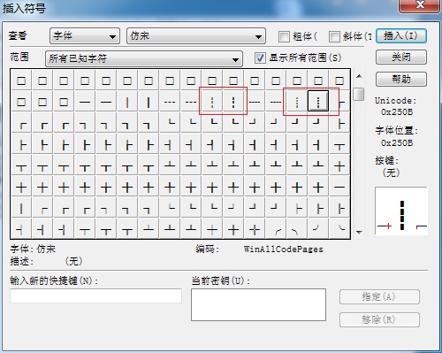
Task: Open the 仿宋 font dropdown
Action: pyautogui.click(x=196, y=36)
